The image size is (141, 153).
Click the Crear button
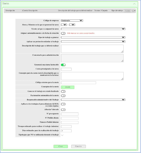click(x=61, y=146)
